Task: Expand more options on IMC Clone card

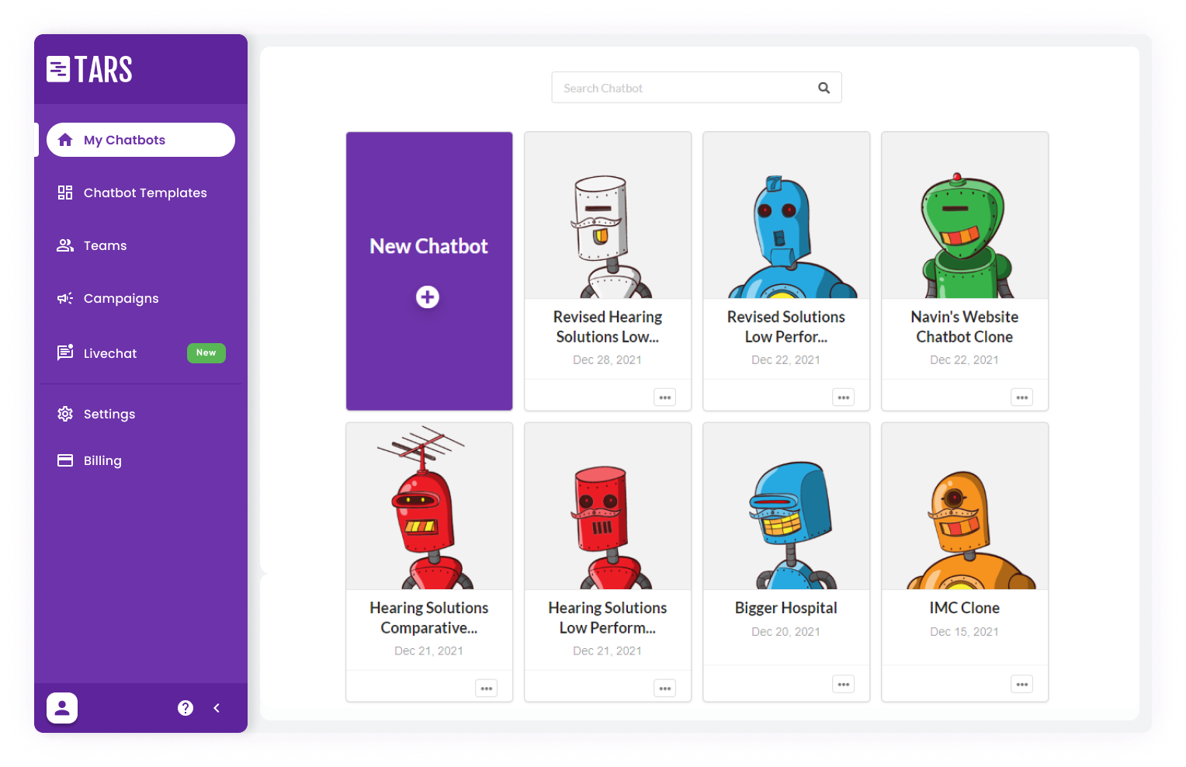Action: coord(1021,684)
